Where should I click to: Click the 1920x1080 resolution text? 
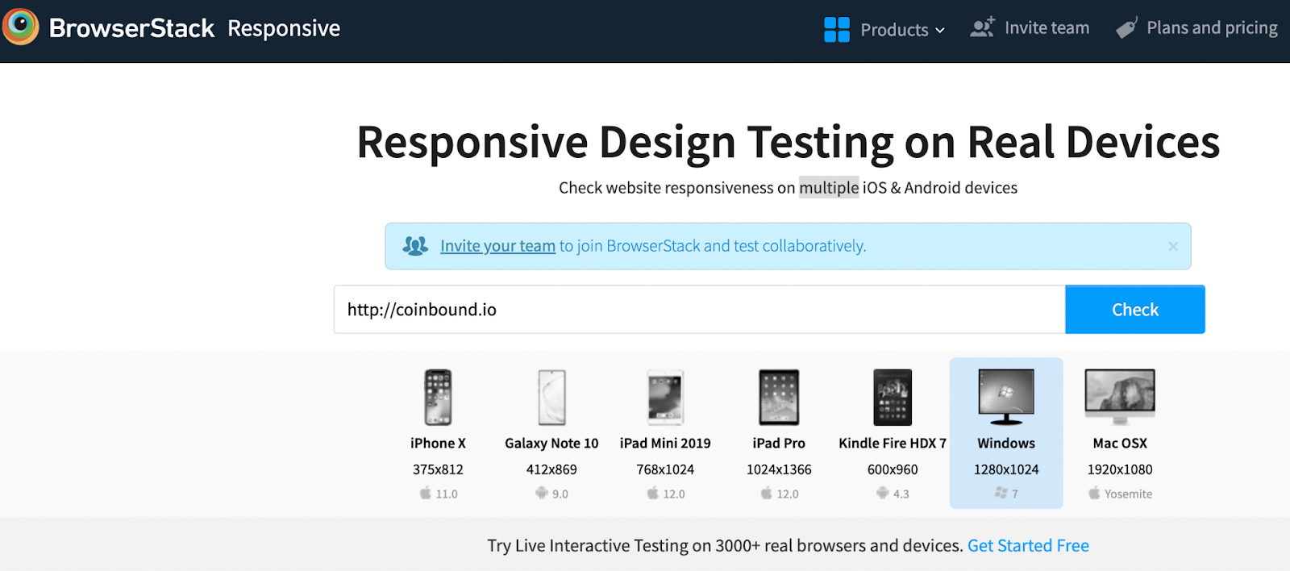point(1120,469)
